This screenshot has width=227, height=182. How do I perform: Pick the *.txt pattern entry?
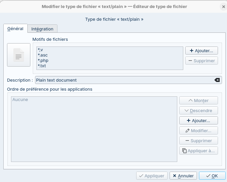coord(42,66)
